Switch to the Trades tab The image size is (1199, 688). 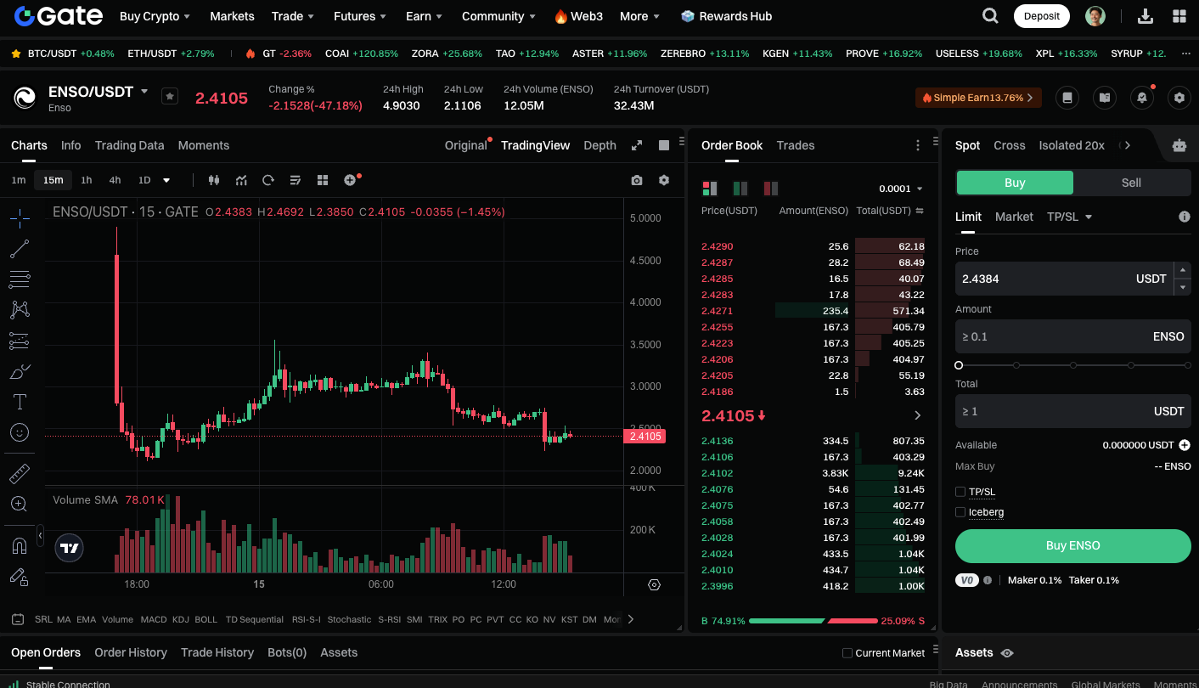796,145
